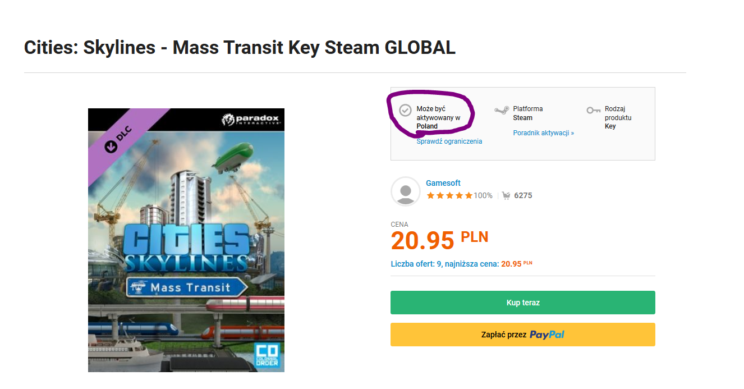Click the Paradox Interactive logo on cover
The height and width of the screenshot is (389, 744).
pos(250,120)
